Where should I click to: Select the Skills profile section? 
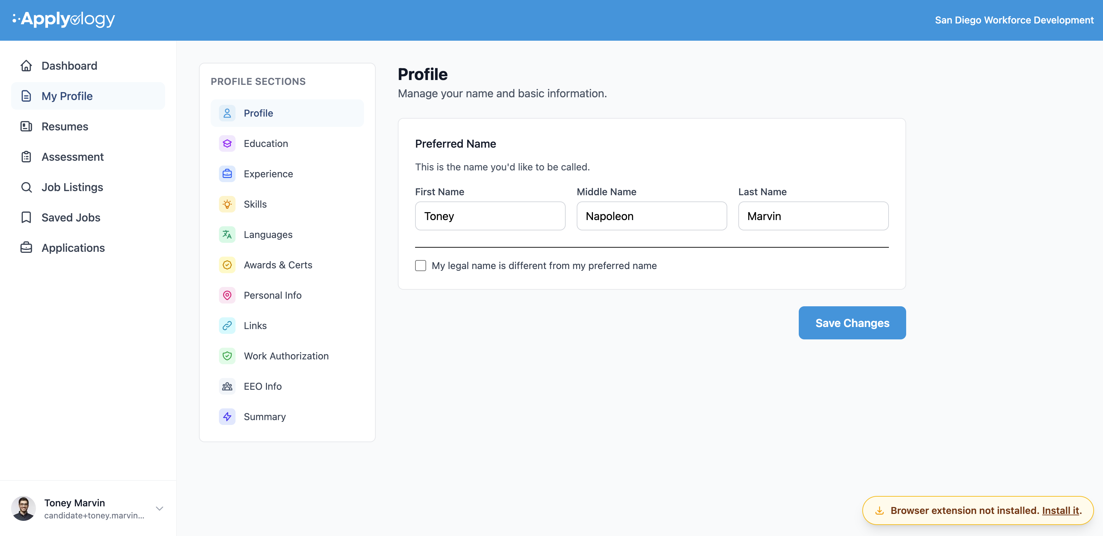tap(287, 204)
